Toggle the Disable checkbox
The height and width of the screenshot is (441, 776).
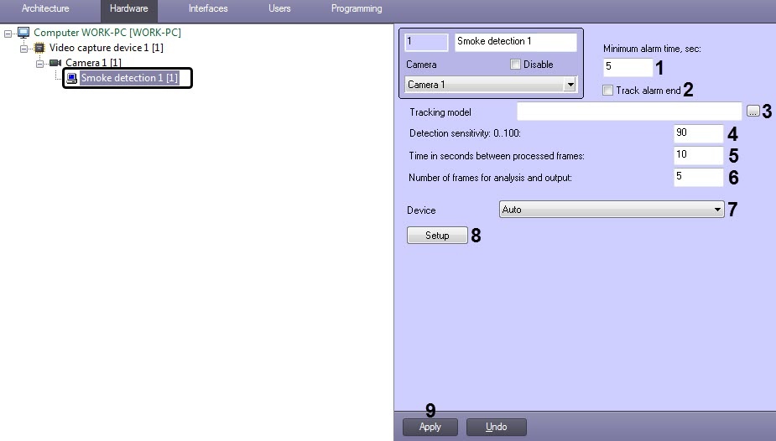pyautogui.click(x=516, y=65)
